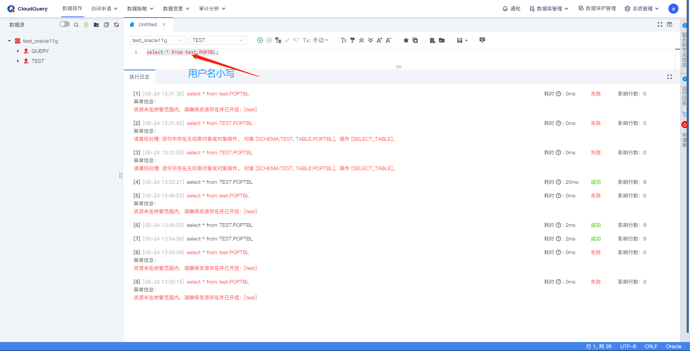Select the 执行日志 tab
690x351 pixels.
tap(139, 77)
